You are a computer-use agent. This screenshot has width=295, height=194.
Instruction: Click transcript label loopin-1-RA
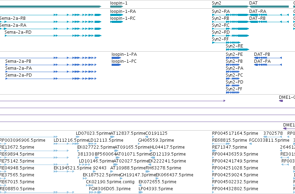[x=123, y=11]
